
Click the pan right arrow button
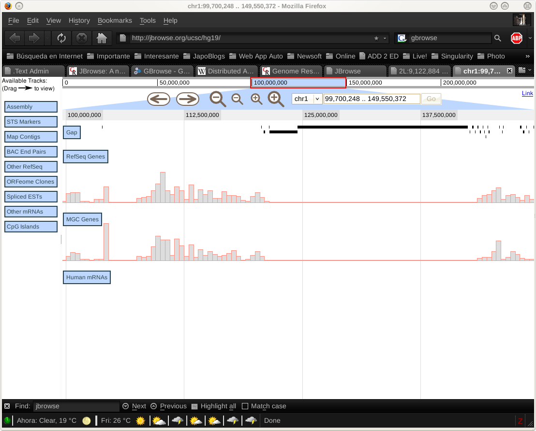(188, 99)
